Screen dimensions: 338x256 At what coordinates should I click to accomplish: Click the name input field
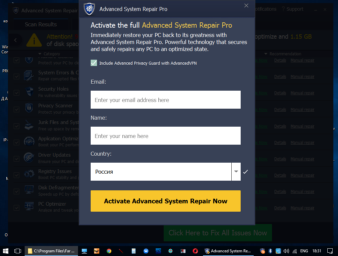pos(166,136)
